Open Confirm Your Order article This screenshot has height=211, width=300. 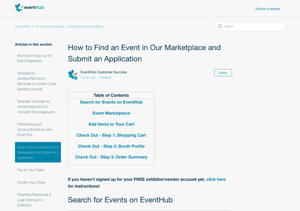[x=31, y=182]
